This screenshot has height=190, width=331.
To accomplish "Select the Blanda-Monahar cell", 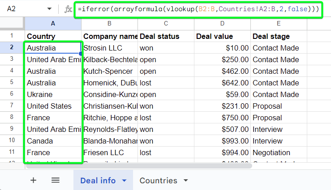I will tap(109, 141).
